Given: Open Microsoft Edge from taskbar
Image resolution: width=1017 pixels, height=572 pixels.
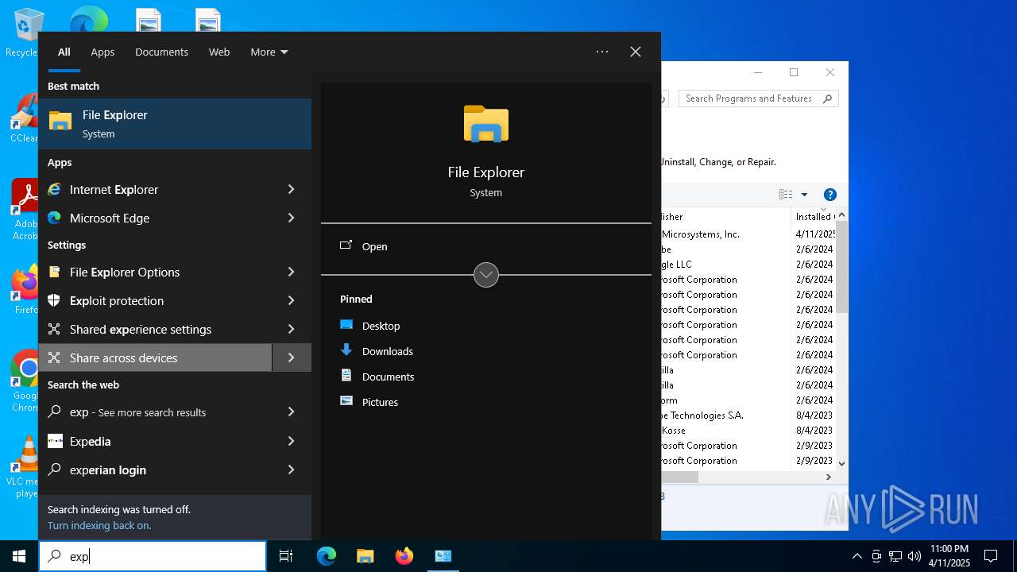Looking at the screenshot, I should pyautogui.click(x=327, y=556).
